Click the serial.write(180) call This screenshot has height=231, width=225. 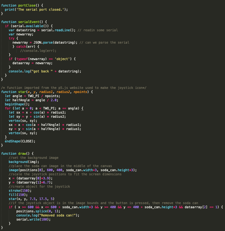click(27, 219)
